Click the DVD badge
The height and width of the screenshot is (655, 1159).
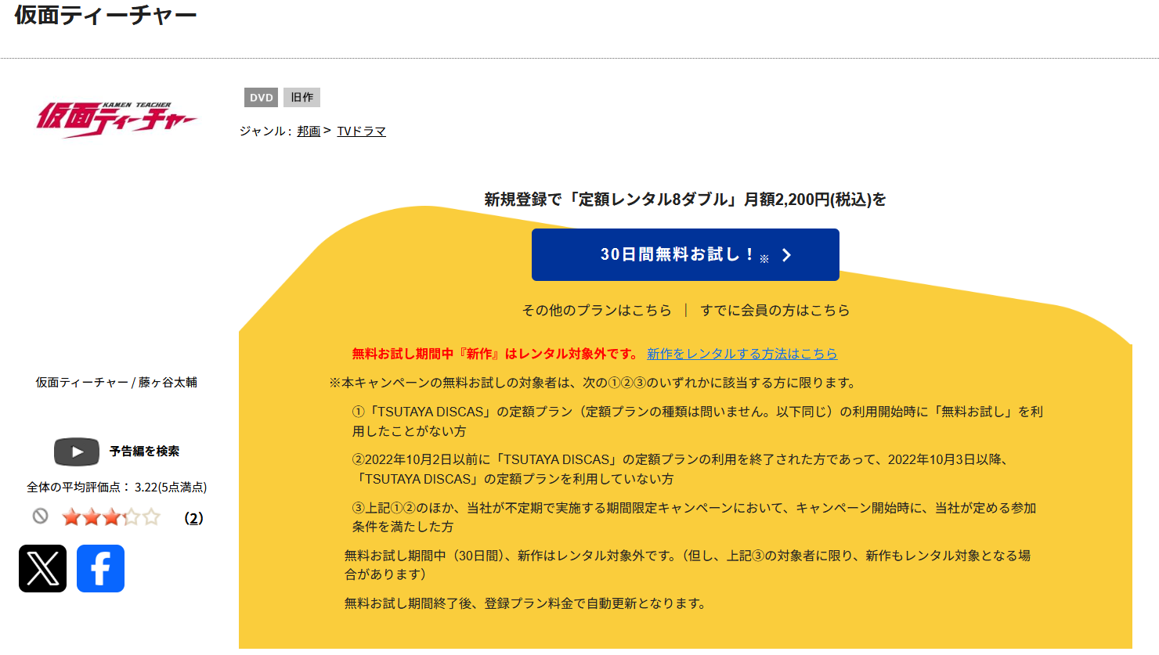(262, 97)
